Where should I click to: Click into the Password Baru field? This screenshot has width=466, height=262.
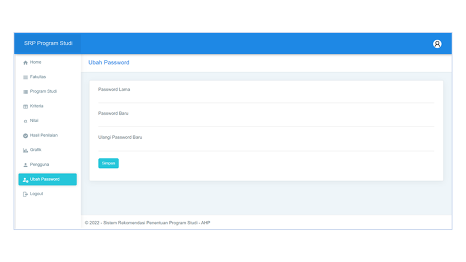[266, 122]
